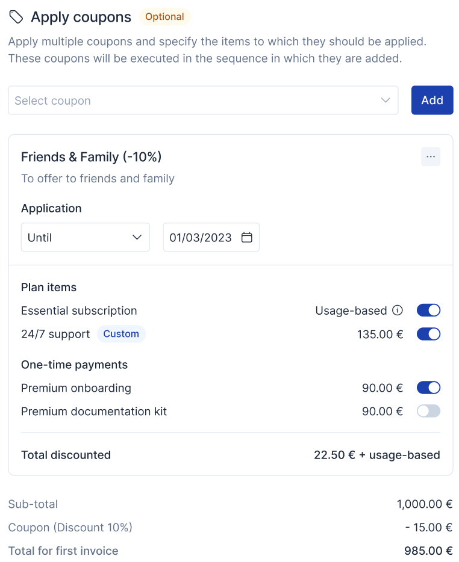Expand the Until application dropdown

click(x=86, y=237)
